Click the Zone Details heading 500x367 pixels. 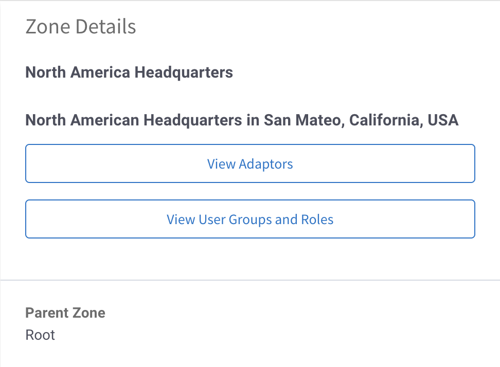[x=81, y=26]
